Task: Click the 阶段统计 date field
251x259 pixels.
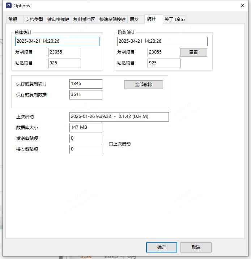Action: point(162,42)
